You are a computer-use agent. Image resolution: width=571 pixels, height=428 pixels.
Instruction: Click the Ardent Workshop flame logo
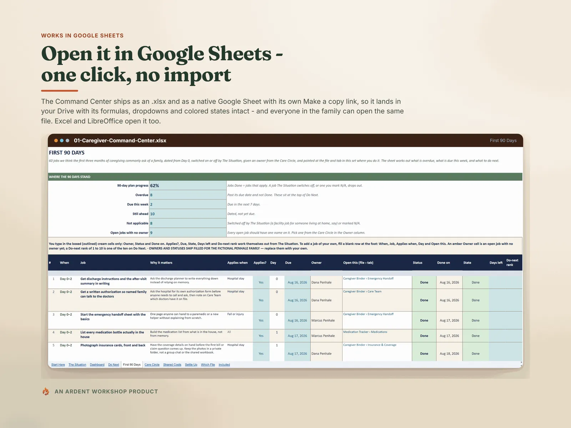point(46,391)
